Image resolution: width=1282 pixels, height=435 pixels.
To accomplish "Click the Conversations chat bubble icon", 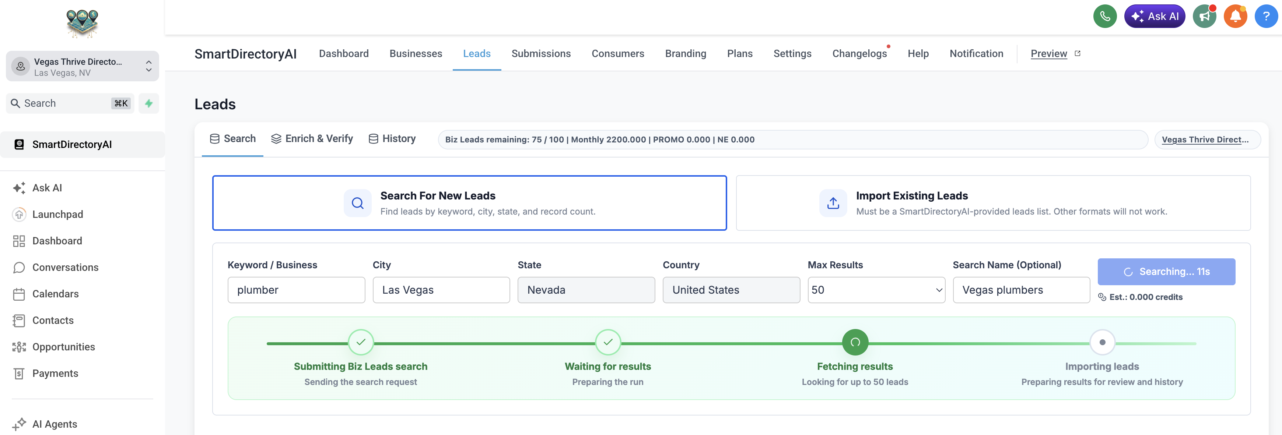I will pos(19,268).
